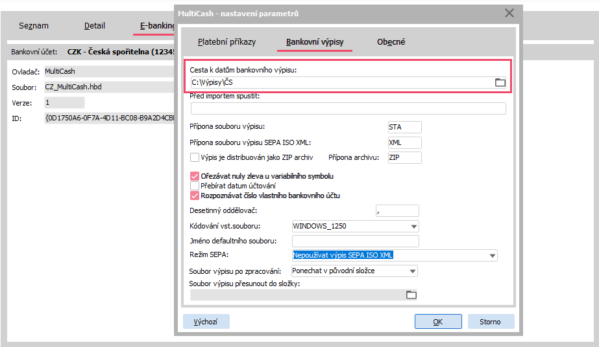This screenshot has height=347, width=599.
Task: Click the 'Ovladač' MultiCash field
Action: coord(109,72)
